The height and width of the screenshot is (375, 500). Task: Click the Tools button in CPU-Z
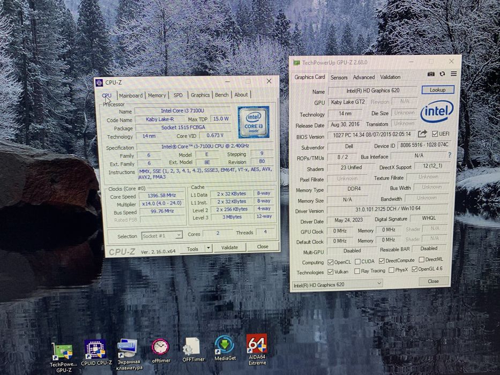[x=192, y=249]
